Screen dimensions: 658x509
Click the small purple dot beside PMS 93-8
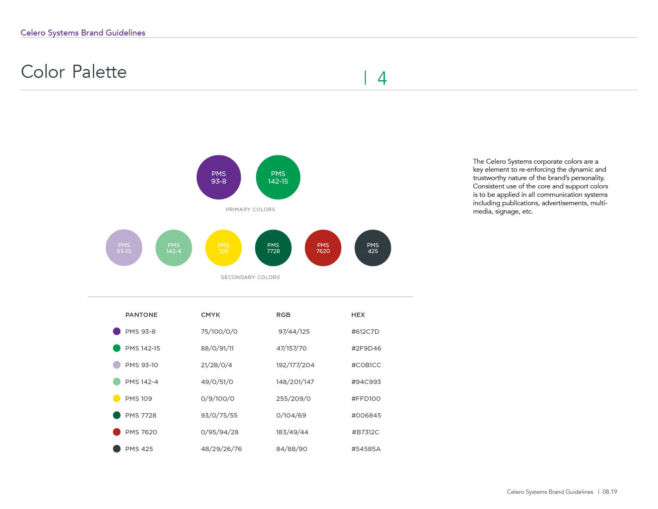point(117,331)
